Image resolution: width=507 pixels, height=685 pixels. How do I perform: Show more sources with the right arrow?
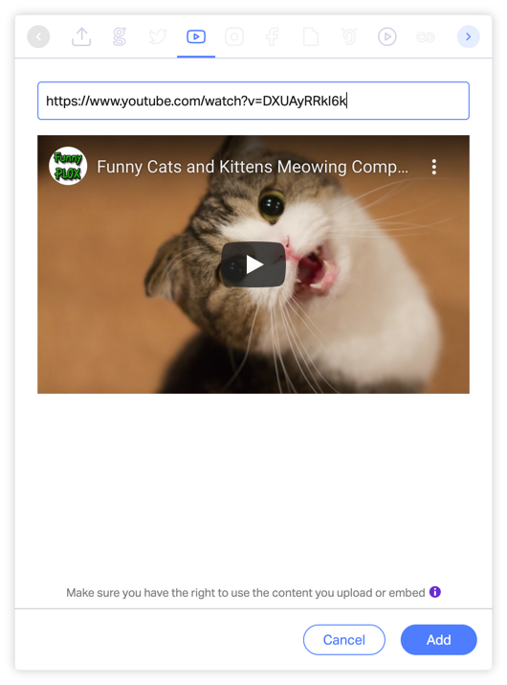click(468, 36)
